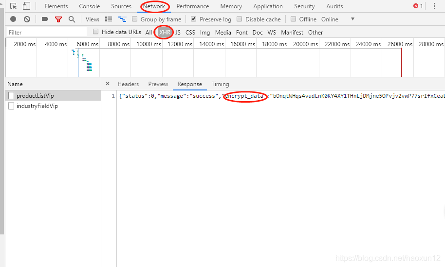Select the Network tab
445x267 pixels.
154,6
